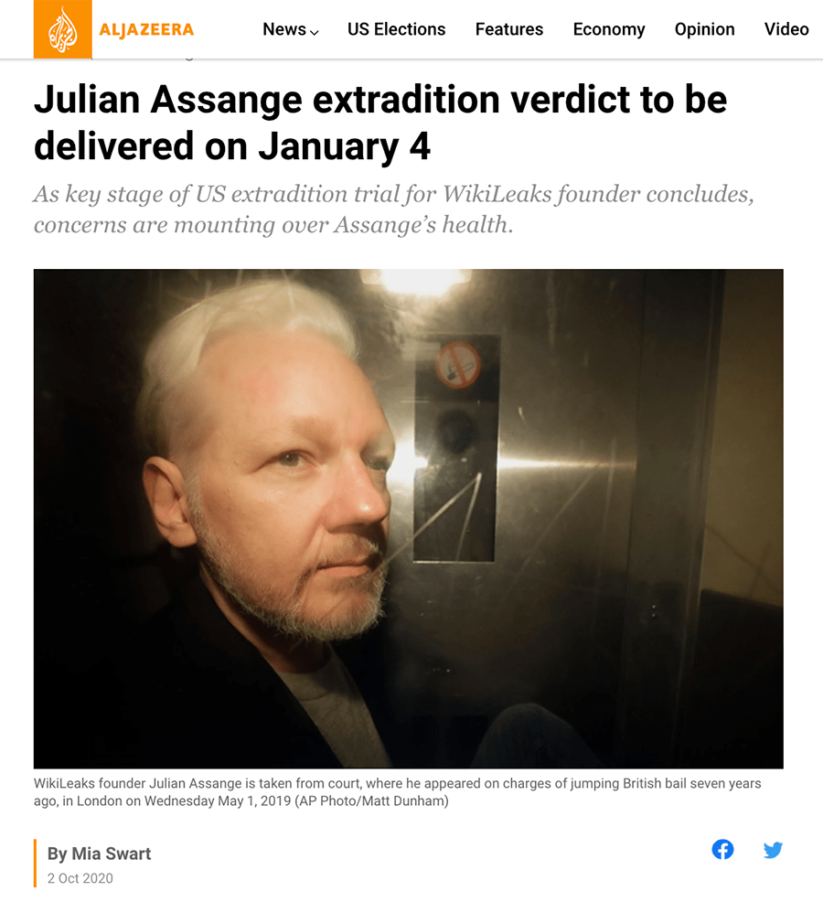Click the January 4 text in headline
Viewport: 823px width, 902px height.
(344, 146)
